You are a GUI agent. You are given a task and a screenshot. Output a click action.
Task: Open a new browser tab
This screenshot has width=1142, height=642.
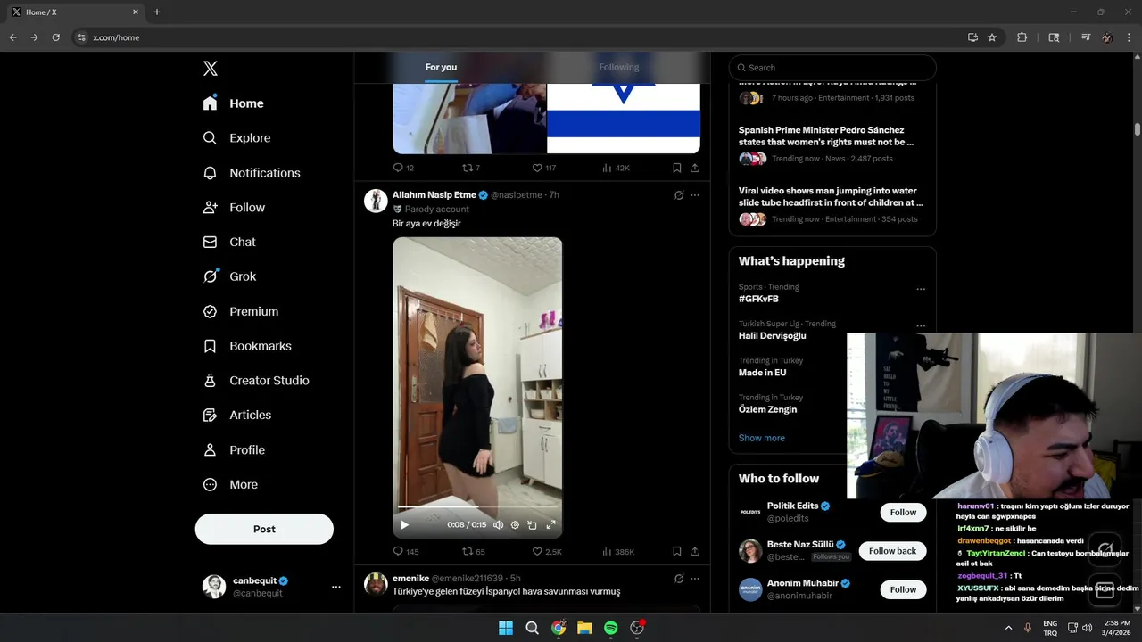[157, 12]
